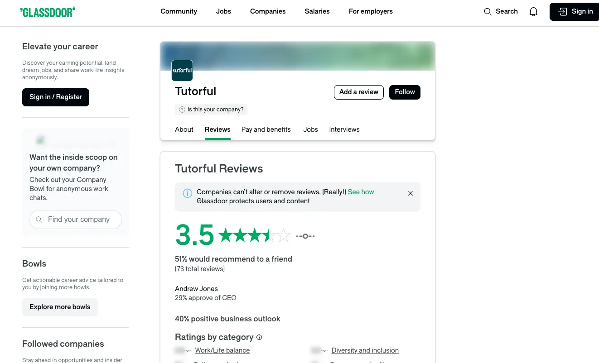Viewport: 599px width, 363px height.
Task: Click Explore more bowls button
Action: click(x=60, y=307)
